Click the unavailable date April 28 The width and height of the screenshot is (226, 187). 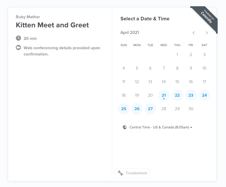coord(164,109)
